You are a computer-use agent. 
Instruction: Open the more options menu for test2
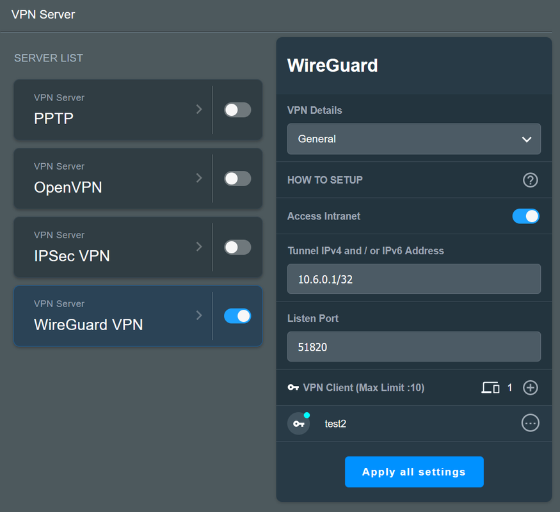click(x=530, y=423)
